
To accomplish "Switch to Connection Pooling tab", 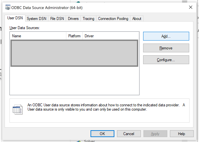I will coord(113,19).
